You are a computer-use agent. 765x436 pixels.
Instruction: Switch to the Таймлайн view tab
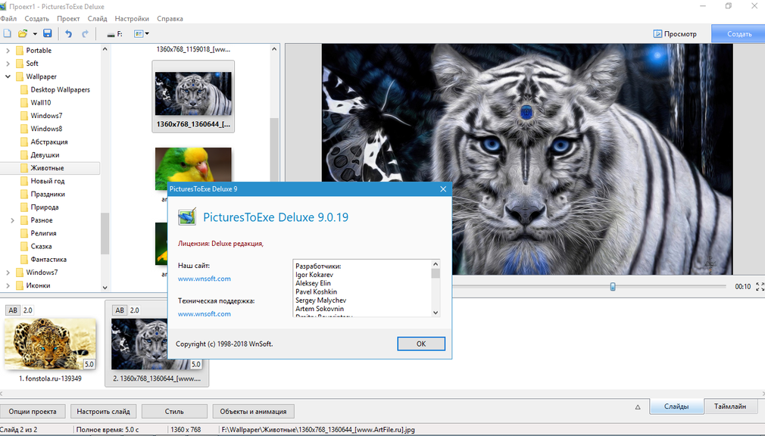coord(730,406)
